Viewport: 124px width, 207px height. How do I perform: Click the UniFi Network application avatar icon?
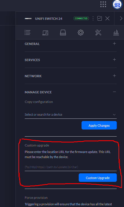click(x=117, y=4)
